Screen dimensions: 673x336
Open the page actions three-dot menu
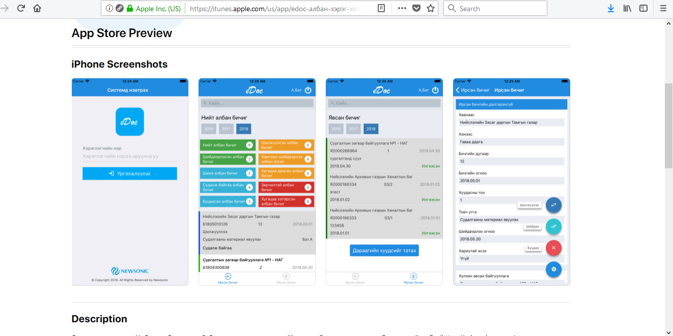coord(402,9)
